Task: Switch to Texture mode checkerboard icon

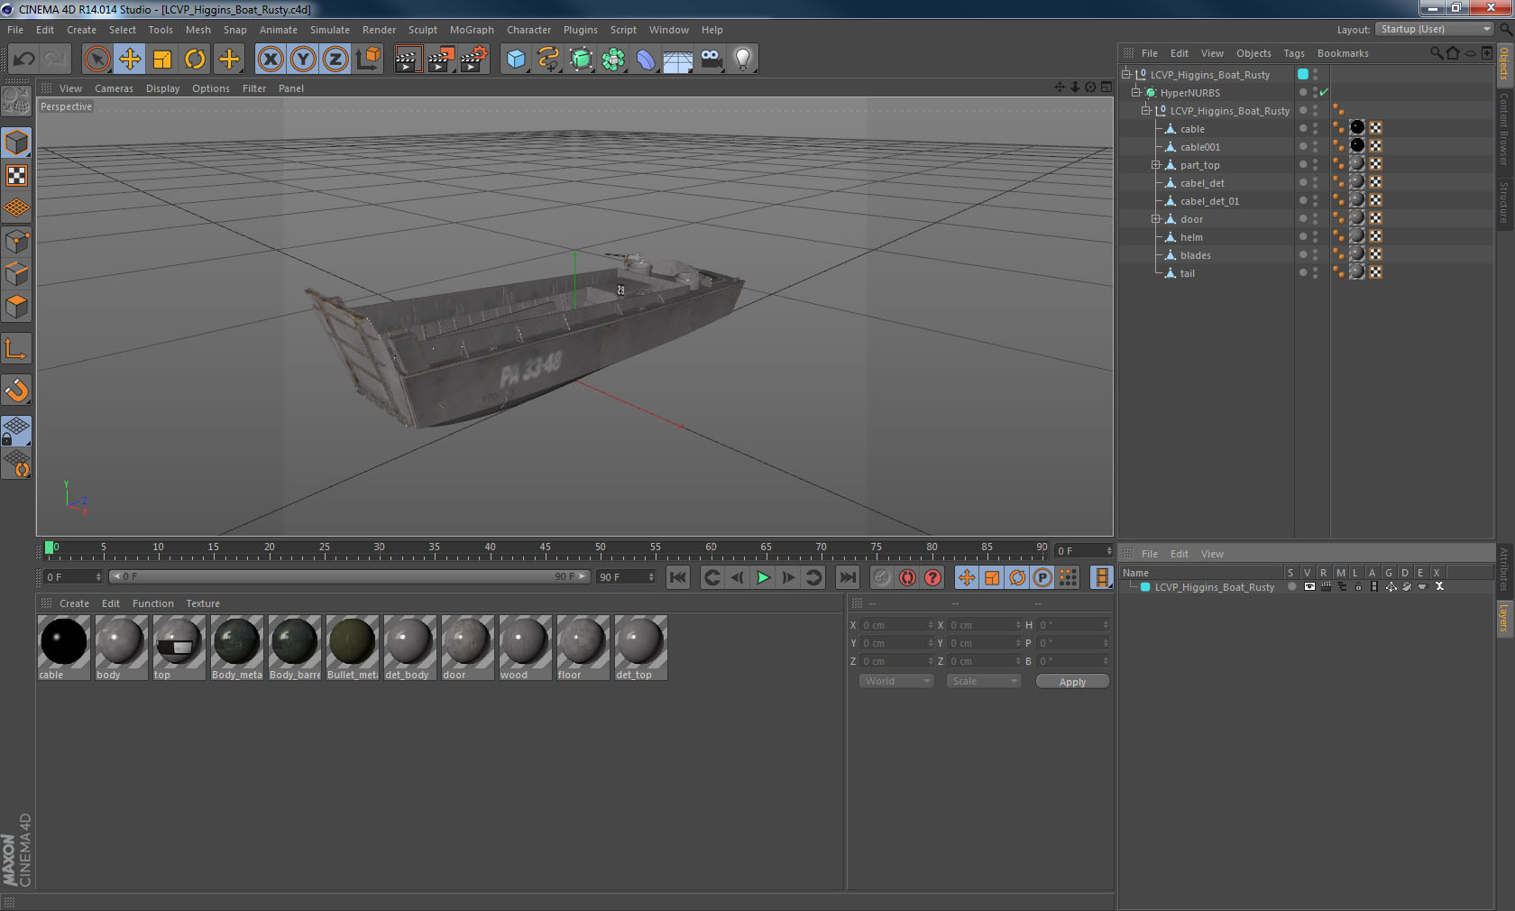Action: click(16, 175)
